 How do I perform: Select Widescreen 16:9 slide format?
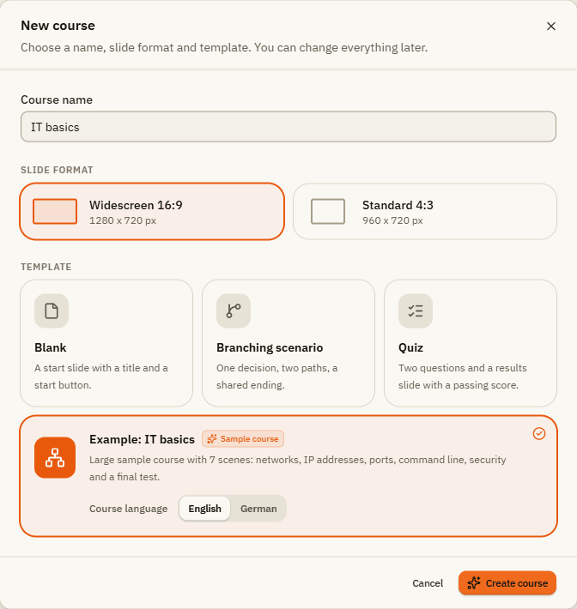click(152, 211)
